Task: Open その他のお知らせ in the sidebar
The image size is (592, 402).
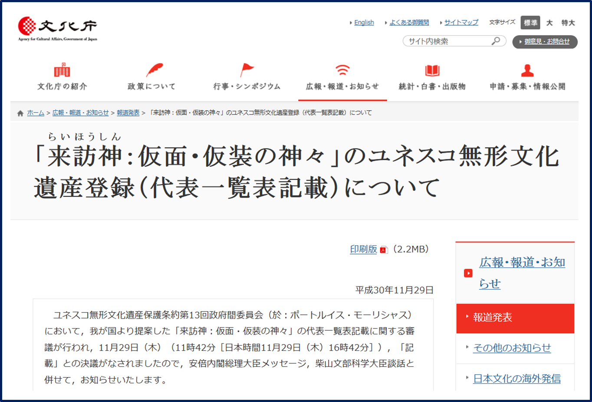Action: pyautogui.click(x=512, y=348)
